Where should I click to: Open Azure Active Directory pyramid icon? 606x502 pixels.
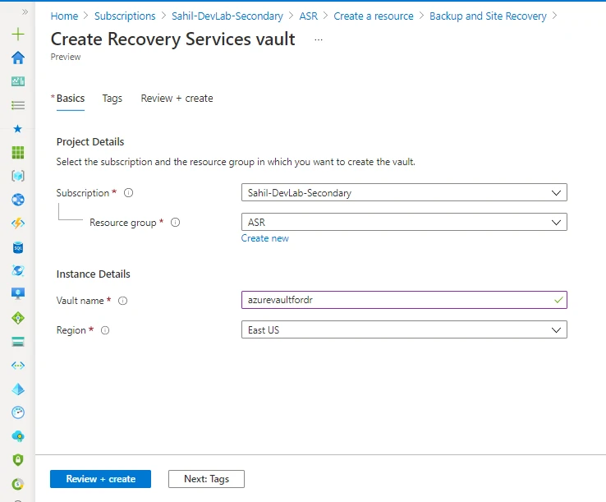18,389
